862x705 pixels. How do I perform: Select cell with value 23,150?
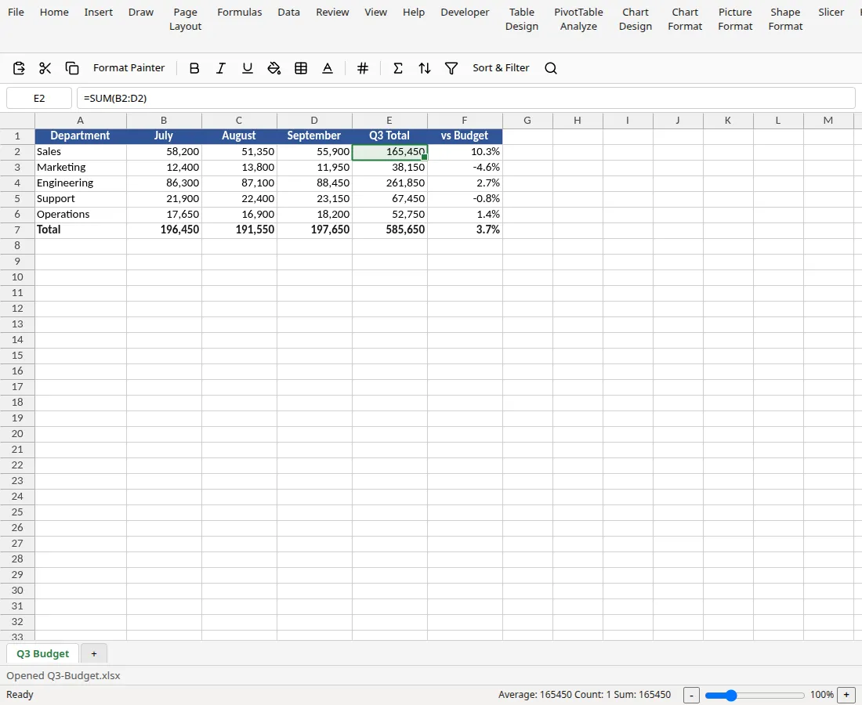click(314, 199)
